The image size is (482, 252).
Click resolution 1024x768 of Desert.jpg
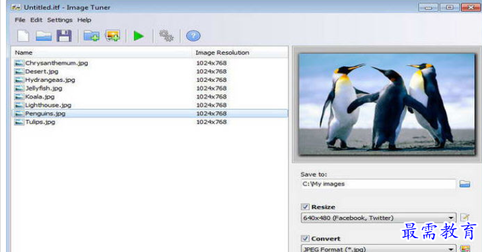coord(211,71)
